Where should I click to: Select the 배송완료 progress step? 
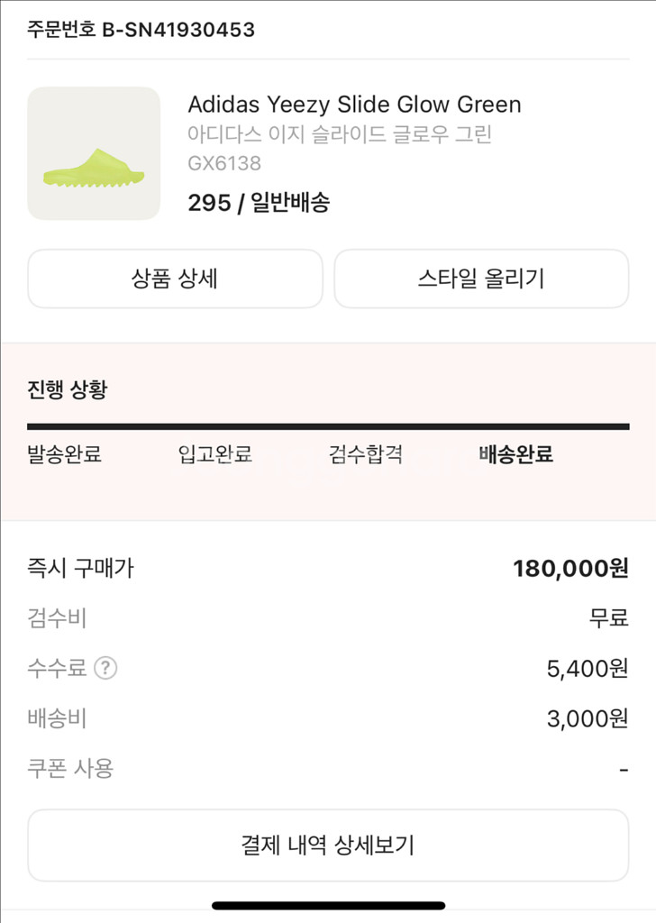516,454
